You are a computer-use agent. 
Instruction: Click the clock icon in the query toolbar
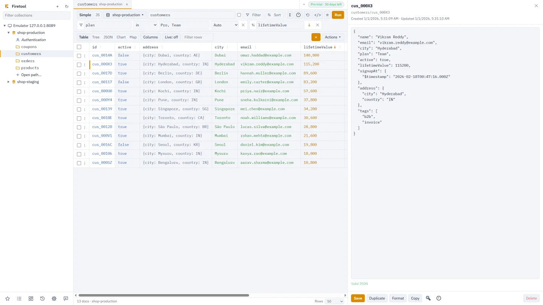(x=299, y=15)
